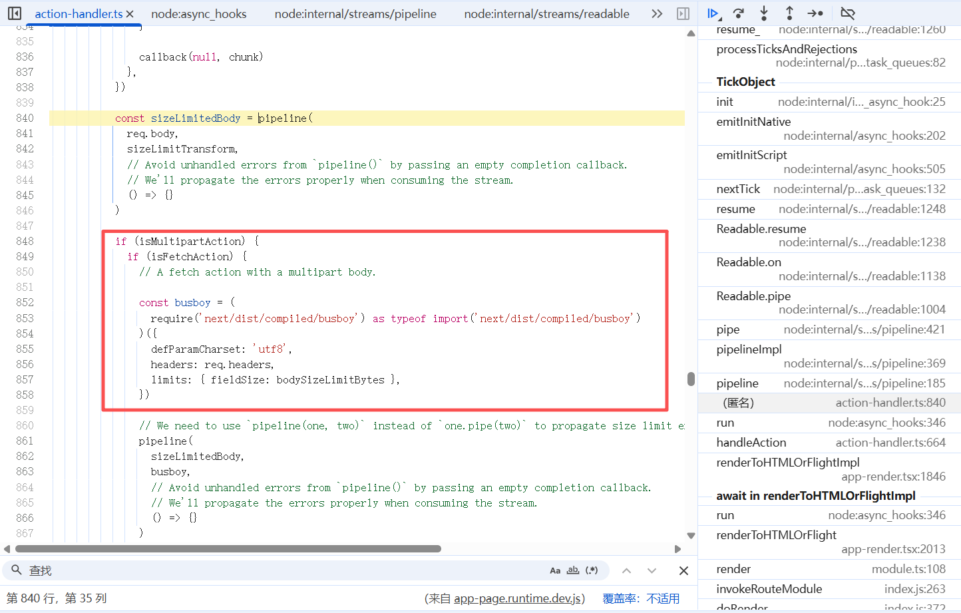Step over next function call

coord(738,13)
